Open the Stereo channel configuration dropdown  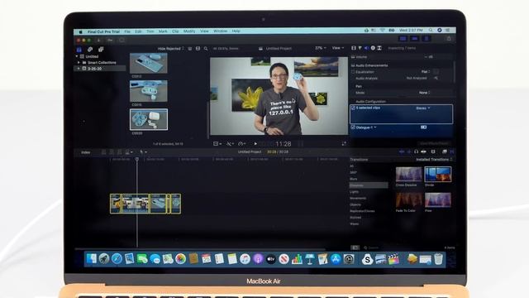tap(423, 108)
